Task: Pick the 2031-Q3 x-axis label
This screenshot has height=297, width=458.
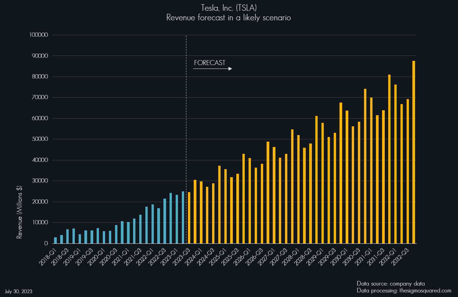Action: [x=376, y=256]
